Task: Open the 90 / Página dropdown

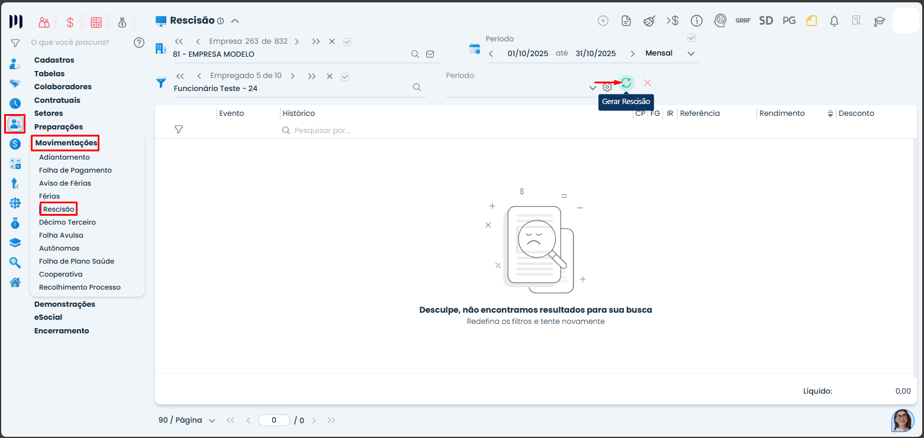Action: click(x=186, y=420)
